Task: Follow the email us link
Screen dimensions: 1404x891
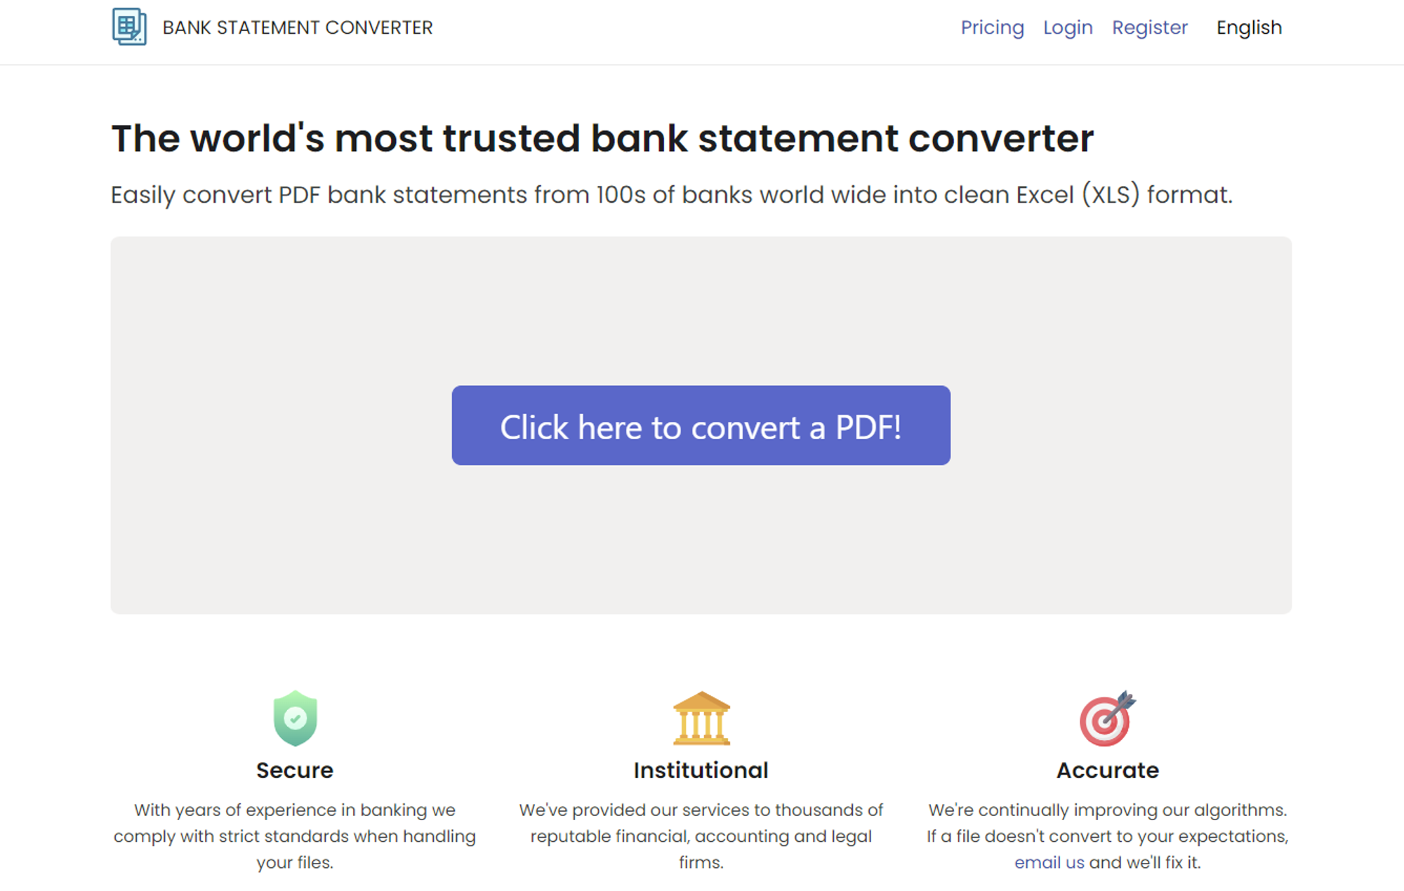Action: coord(1049,862)
